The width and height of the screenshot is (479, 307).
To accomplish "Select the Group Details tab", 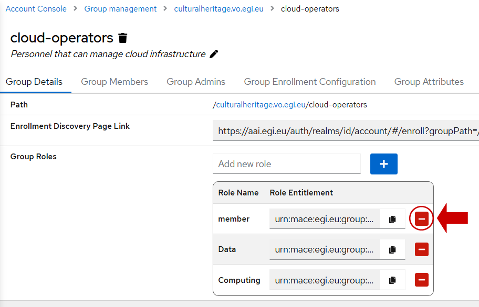I will point(34,82).
